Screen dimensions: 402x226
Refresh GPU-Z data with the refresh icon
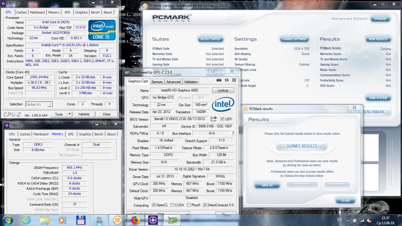[227, 80]
